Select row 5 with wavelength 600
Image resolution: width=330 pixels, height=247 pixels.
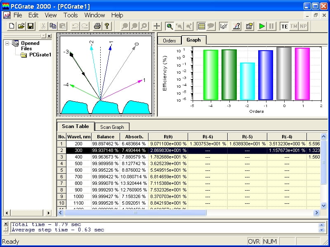point(78,170)
